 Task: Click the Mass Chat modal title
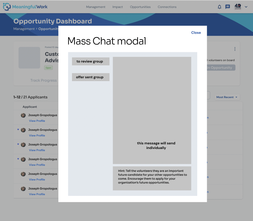click(107, 41)
